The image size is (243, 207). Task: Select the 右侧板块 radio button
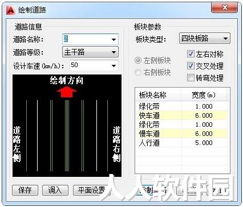pos(138,72)
